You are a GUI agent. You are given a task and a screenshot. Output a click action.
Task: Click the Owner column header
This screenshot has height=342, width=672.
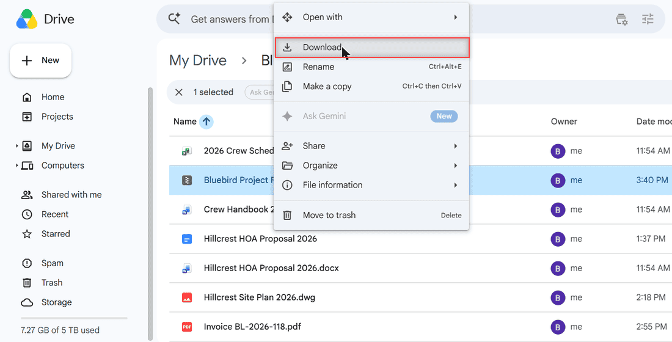point(564,122)
